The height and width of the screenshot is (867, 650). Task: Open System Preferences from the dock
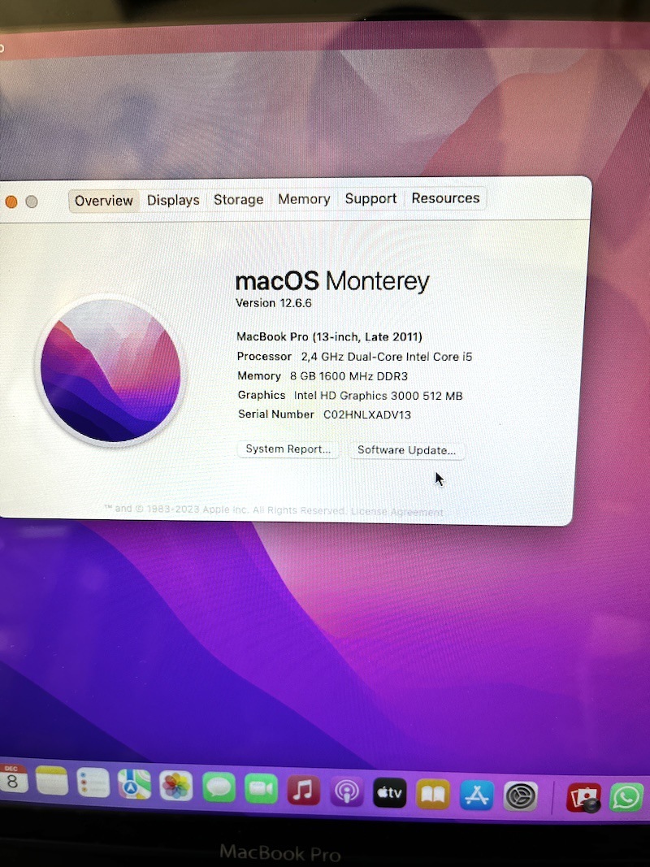(520, 796)
